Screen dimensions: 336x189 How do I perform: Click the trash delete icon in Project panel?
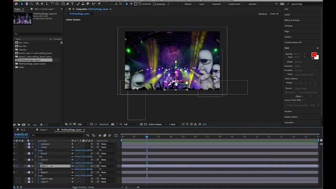pos(41,124)
